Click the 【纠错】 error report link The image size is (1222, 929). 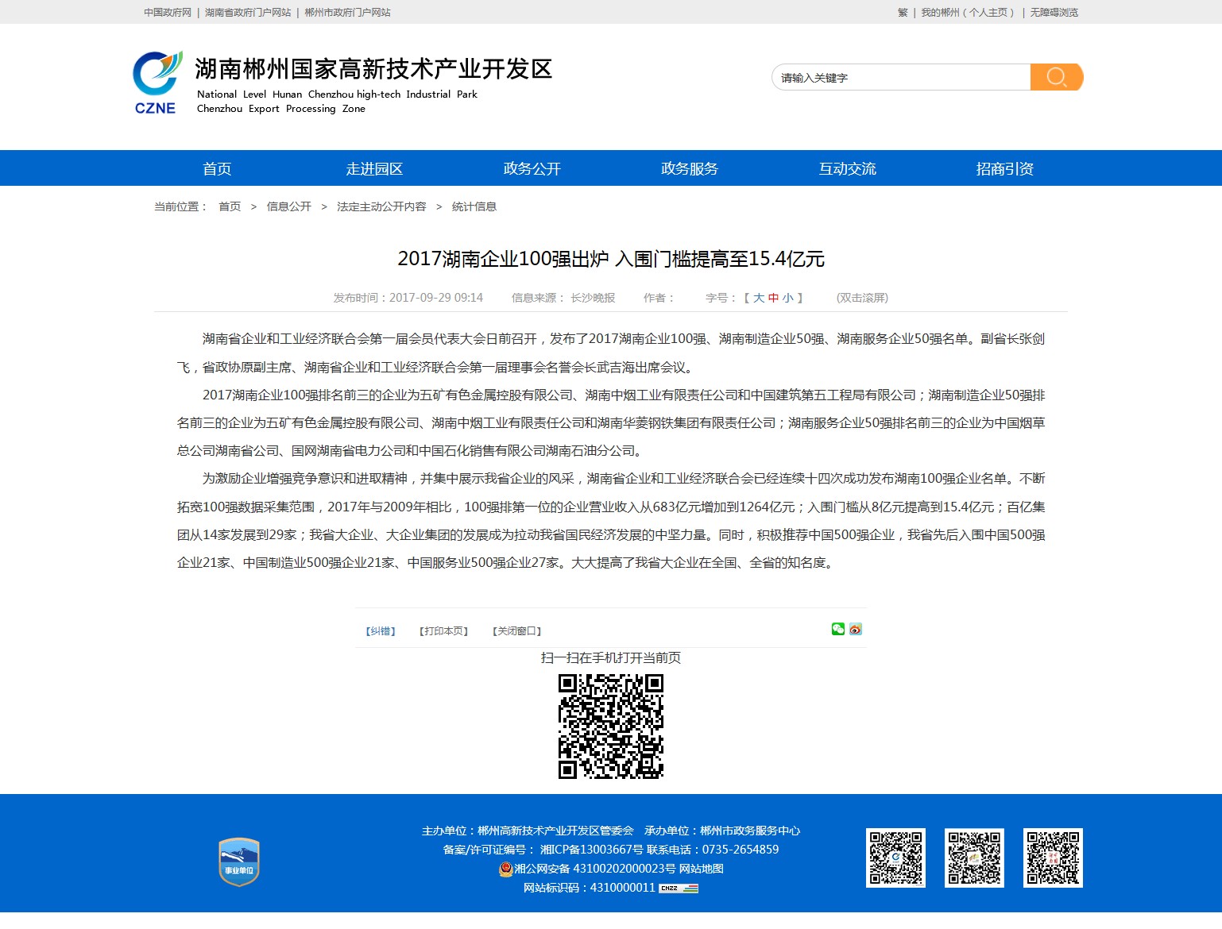click(381, 631)
